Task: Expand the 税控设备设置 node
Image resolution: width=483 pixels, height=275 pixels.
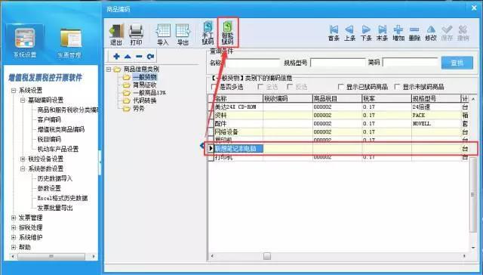Action: pyautogui.click(x=23, y=159)
